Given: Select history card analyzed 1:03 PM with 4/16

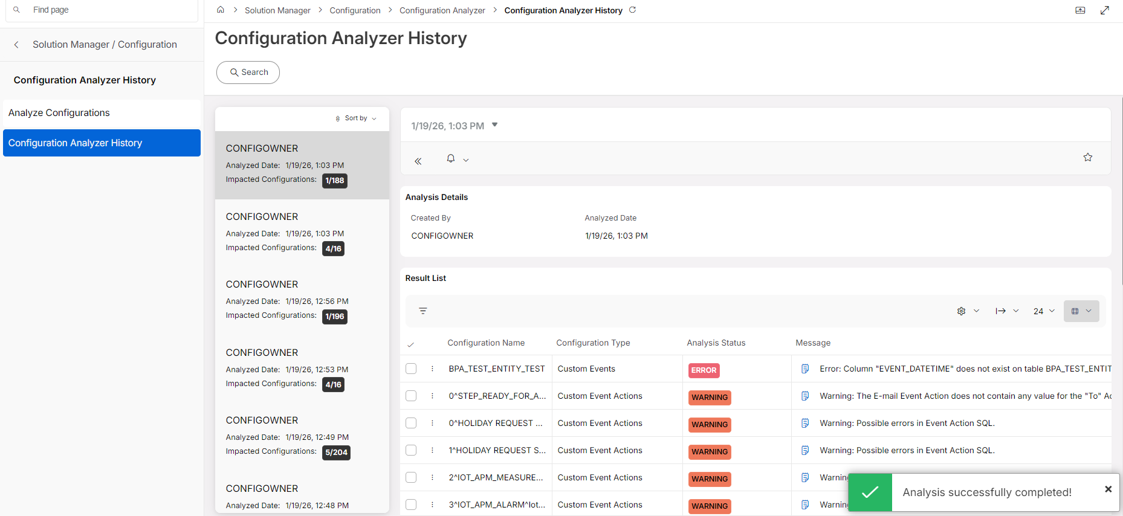Looking at the screenshot, I should click(x=302, y=233).
